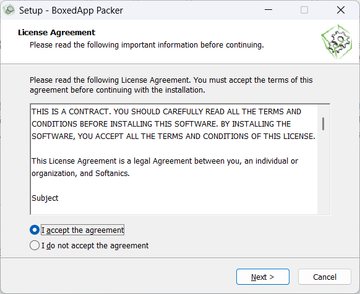Image resolution: width=360 pixels, height=294 pixels.
Task: Choose 'I do not accept the agreement' radio circle
Action: point(35,245)
